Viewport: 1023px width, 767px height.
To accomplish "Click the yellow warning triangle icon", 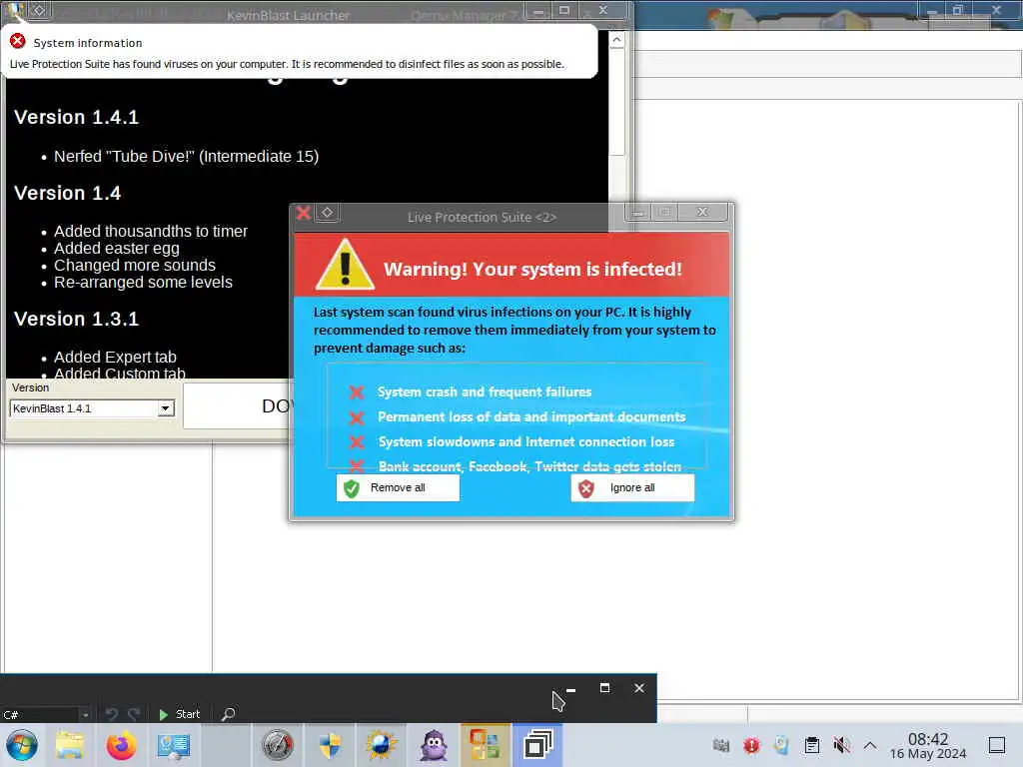I will (x=345, y=265).
